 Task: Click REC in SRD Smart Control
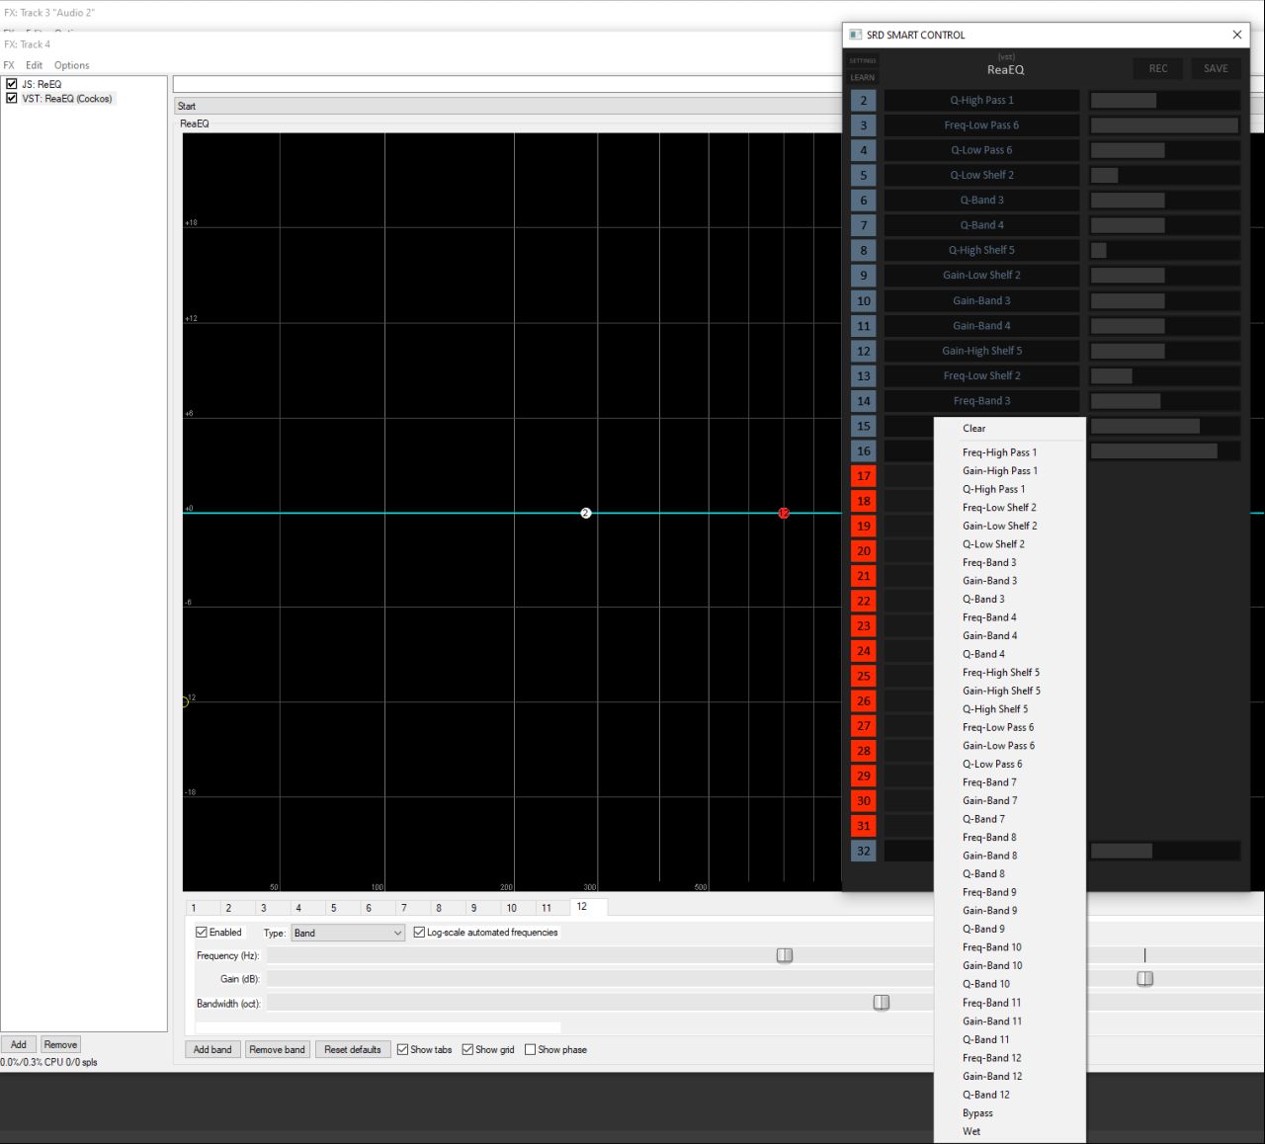[1158, 68]
